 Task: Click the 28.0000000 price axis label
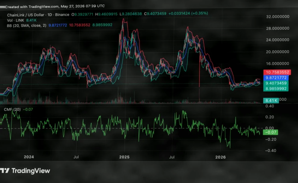tap(278, 28)
